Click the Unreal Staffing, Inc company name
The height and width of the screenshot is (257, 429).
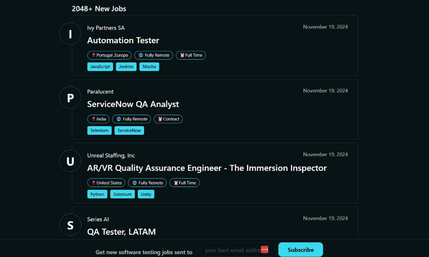111,155
